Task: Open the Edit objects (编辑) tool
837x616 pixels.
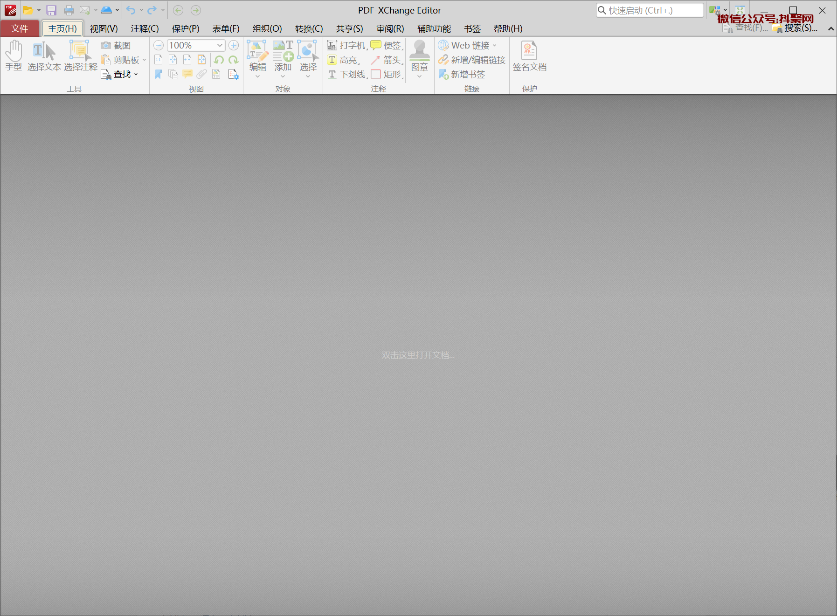Action: (x=257, y=55)
